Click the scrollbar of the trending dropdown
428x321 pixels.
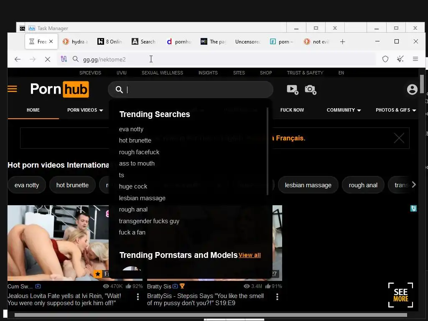tap(267, 151)
